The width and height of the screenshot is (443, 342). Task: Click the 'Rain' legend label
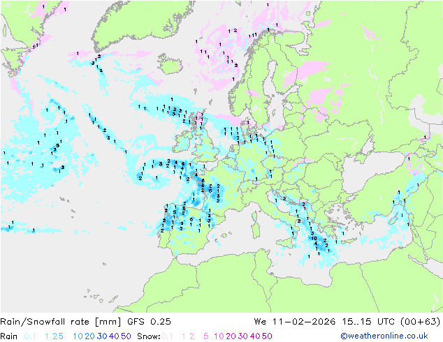tap(9, 336)
